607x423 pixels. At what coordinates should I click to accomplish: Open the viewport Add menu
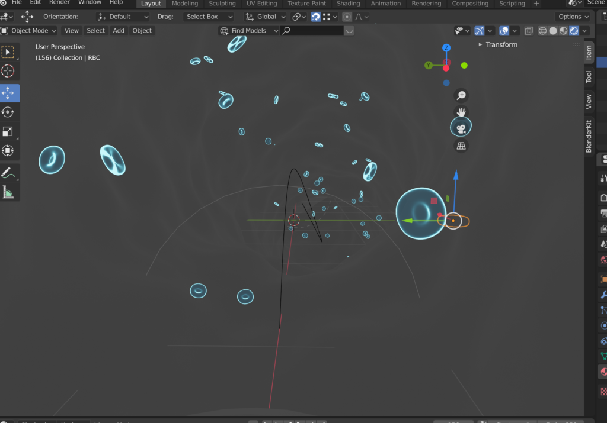[x=119, y=31]
